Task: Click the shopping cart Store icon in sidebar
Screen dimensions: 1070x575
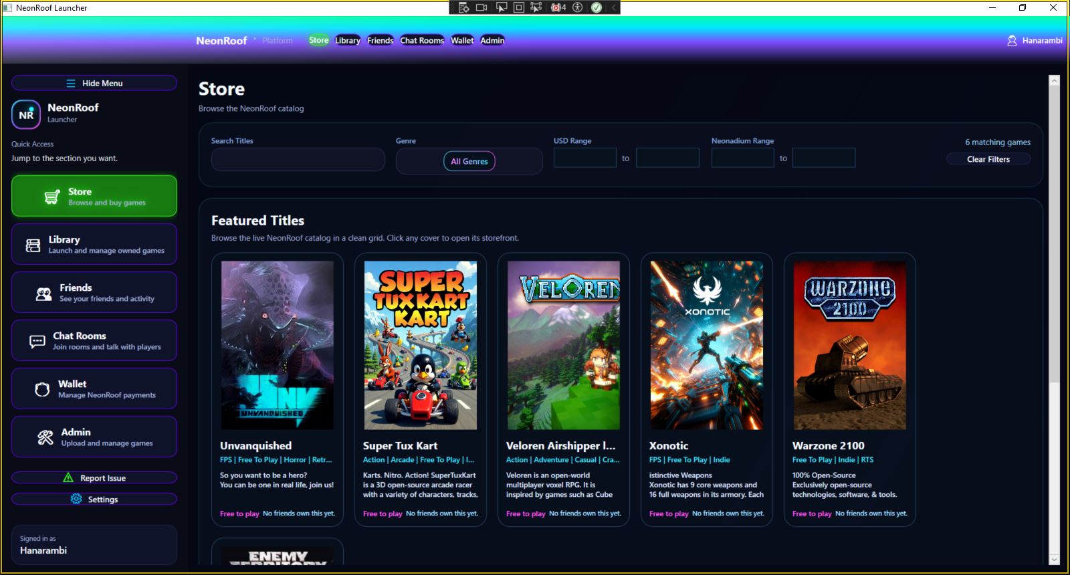Action: coord(52,197)
